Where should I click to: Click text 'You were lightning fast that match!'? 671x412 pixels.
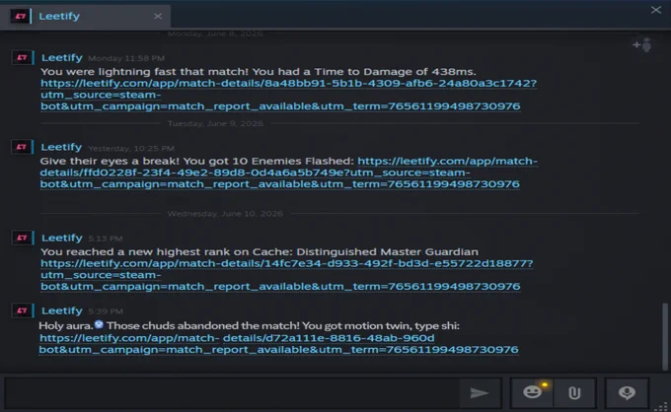[144, 71]
